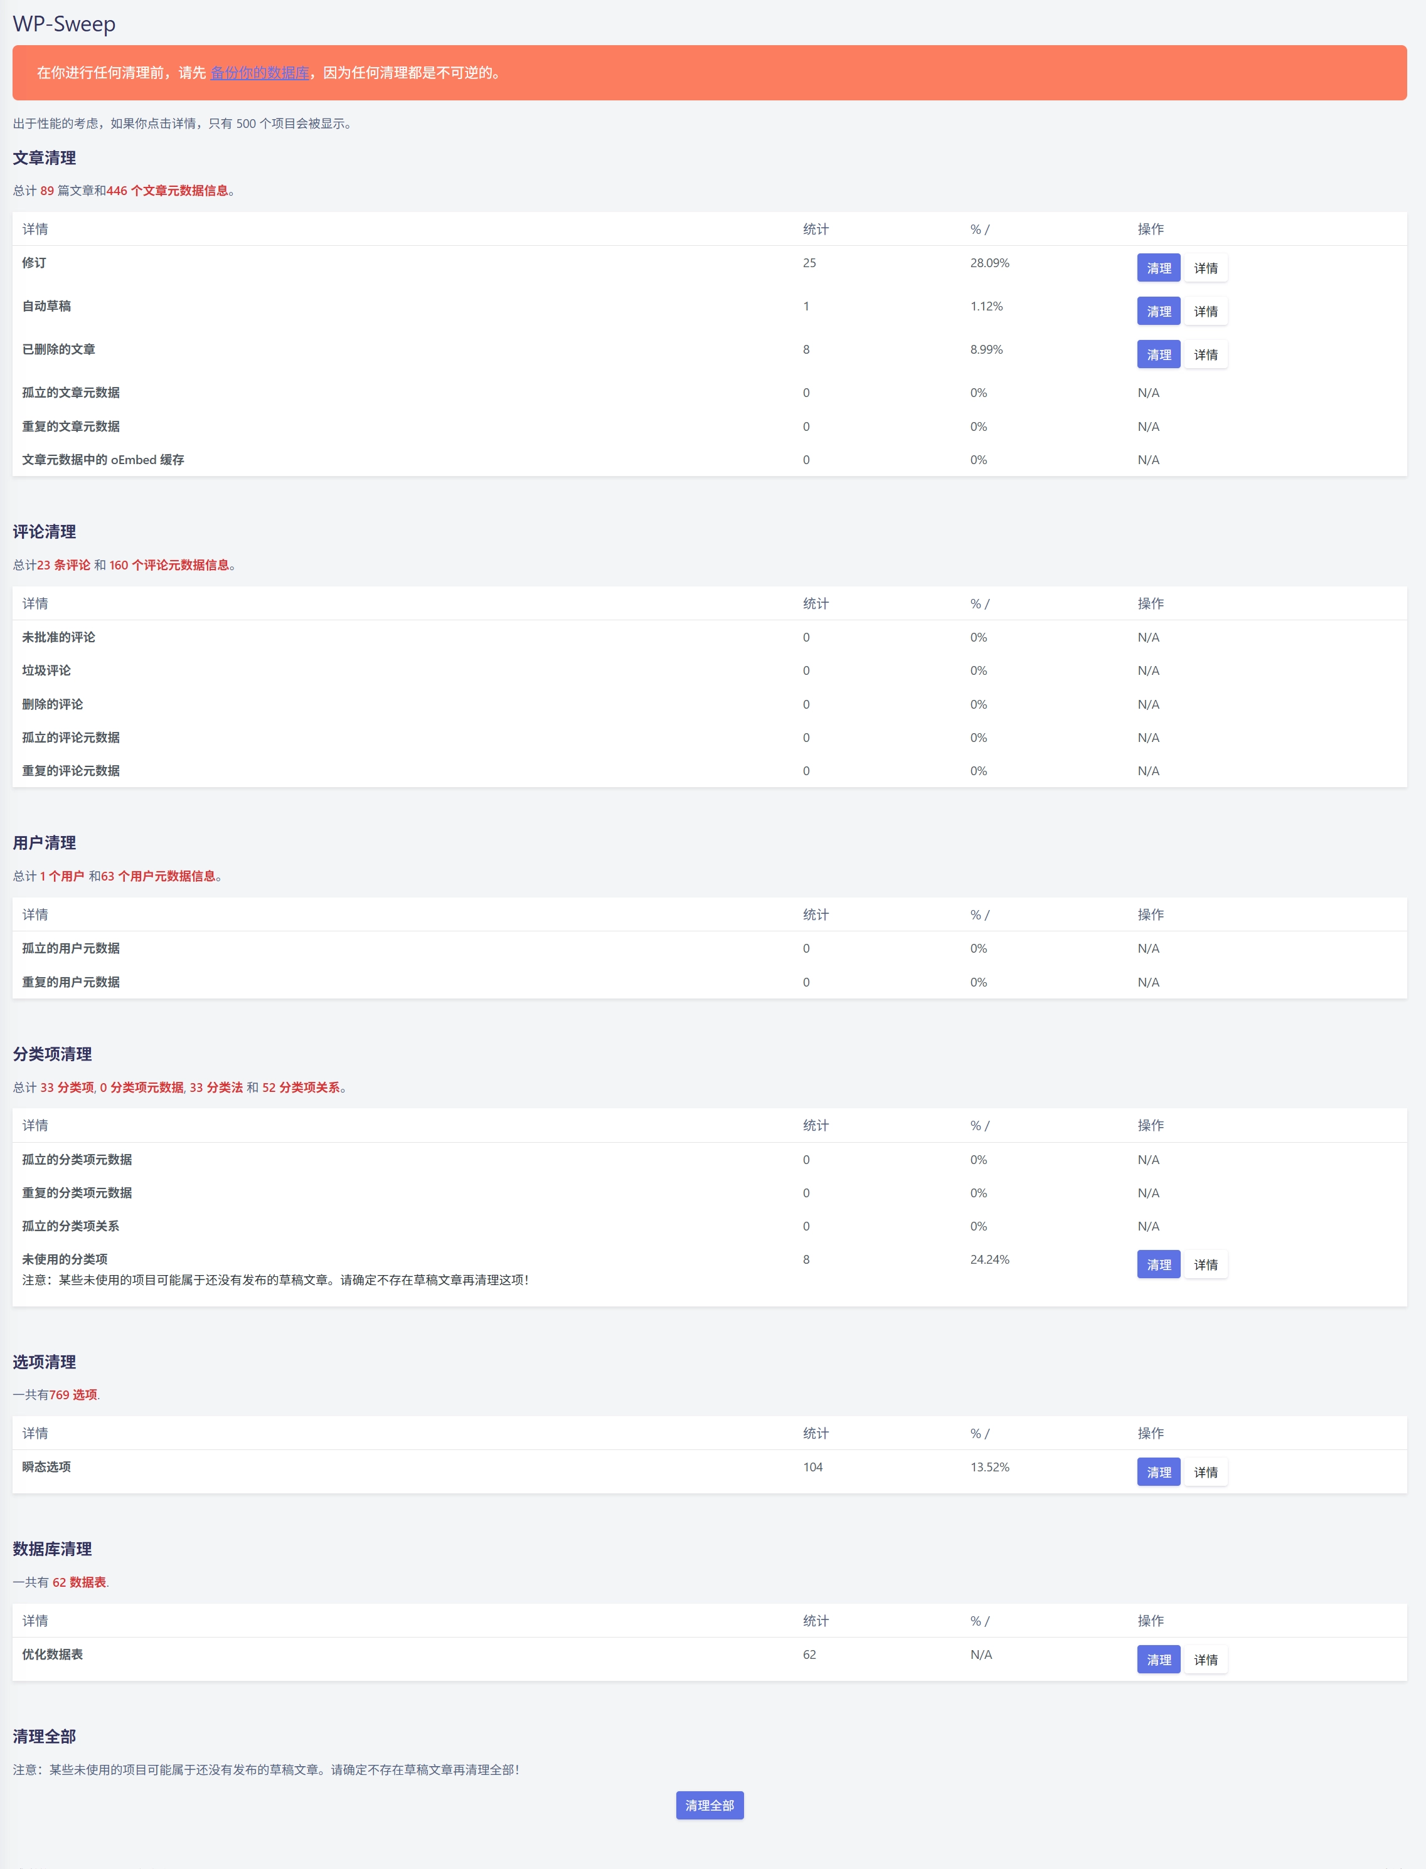Screen dimensions: 1426x1869
Task: Click the 重复的文章元数据 row label
Action: point(70,426)
